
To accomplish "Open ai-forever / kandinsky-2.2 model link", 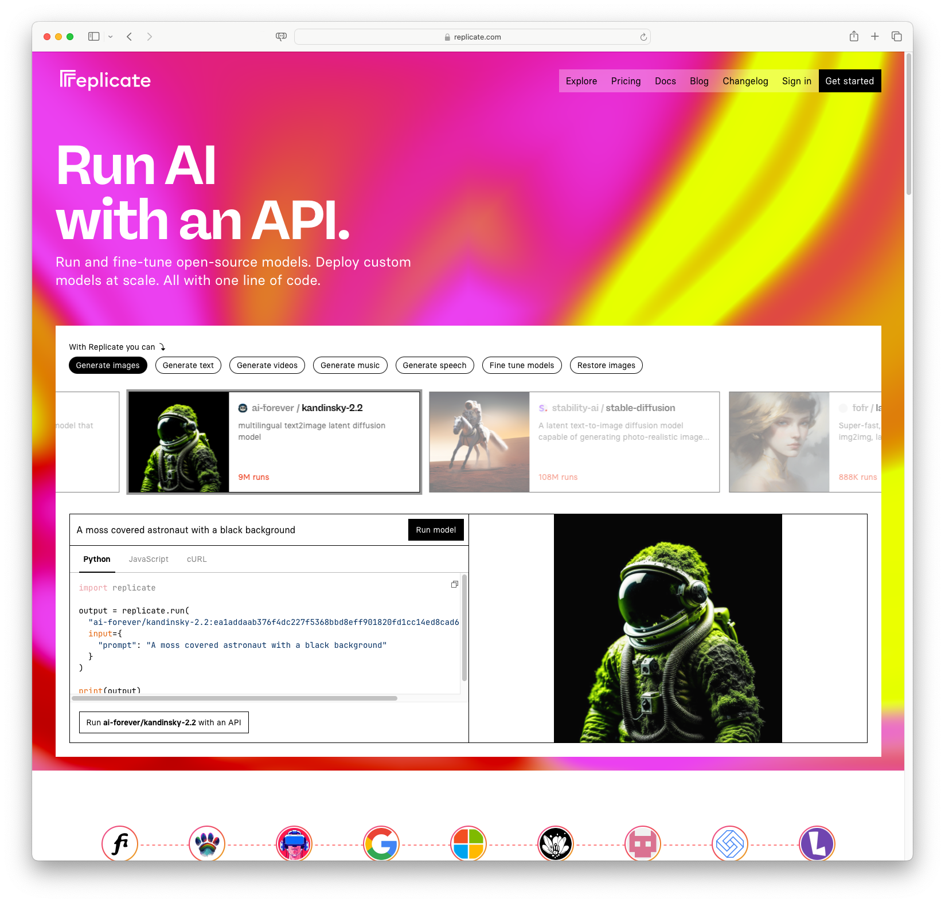I will point(307,408).
